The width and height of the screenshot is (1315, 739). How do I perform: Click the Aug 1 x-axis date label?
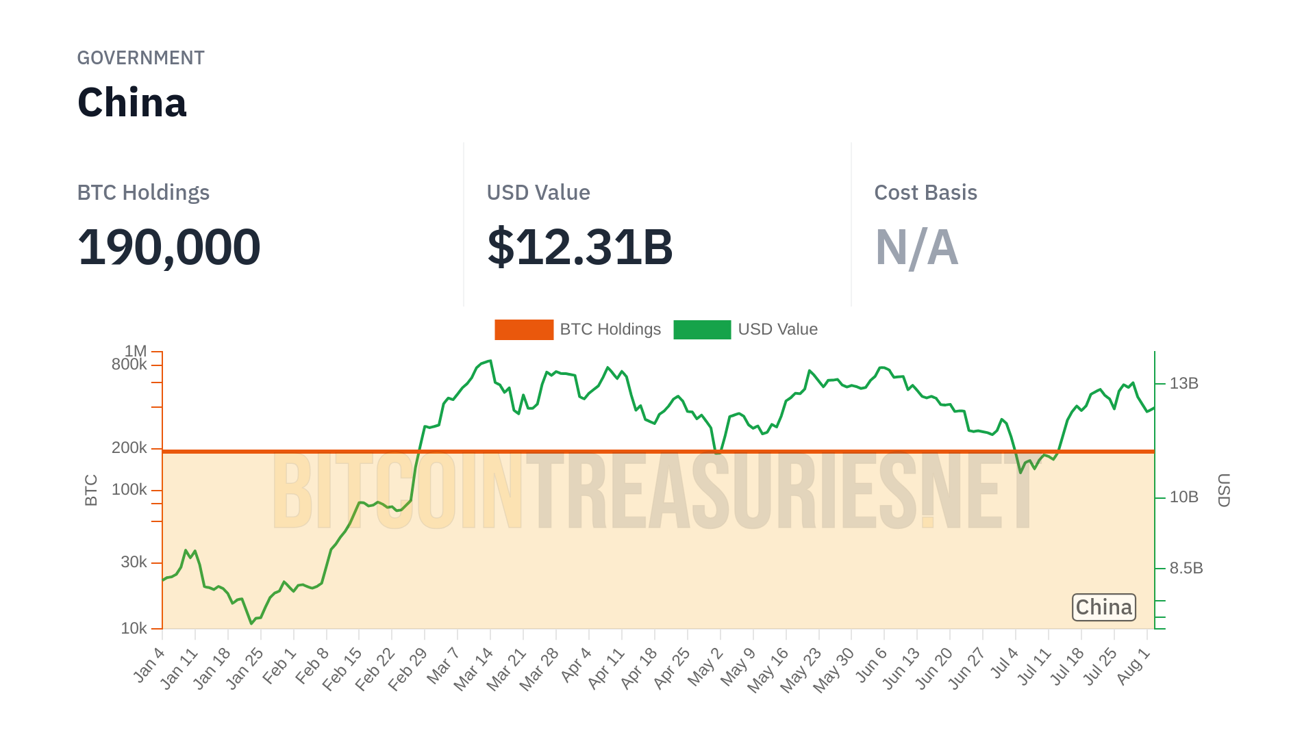pyautogui.click(x=1134, y=666)
